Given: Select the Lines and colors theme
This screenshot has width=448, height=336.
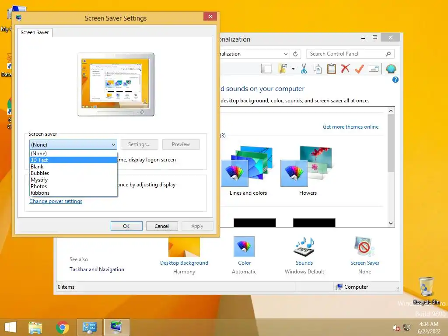Looking at the screenshot, I should tap(248, 171).
